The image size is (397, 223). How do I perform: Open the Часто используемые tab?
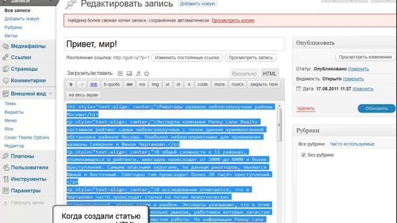pos(352,144)
